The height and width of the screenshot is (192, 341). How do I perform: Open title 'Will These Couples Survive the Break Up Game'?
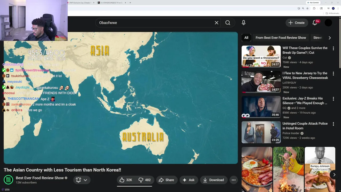305,50
